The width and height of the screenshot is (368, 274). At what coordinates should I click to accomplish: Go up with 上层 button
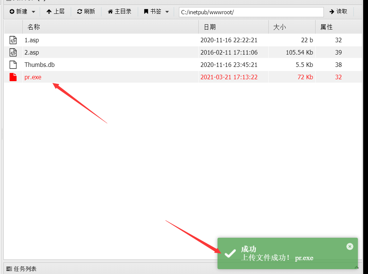click(x=55, y=12)
